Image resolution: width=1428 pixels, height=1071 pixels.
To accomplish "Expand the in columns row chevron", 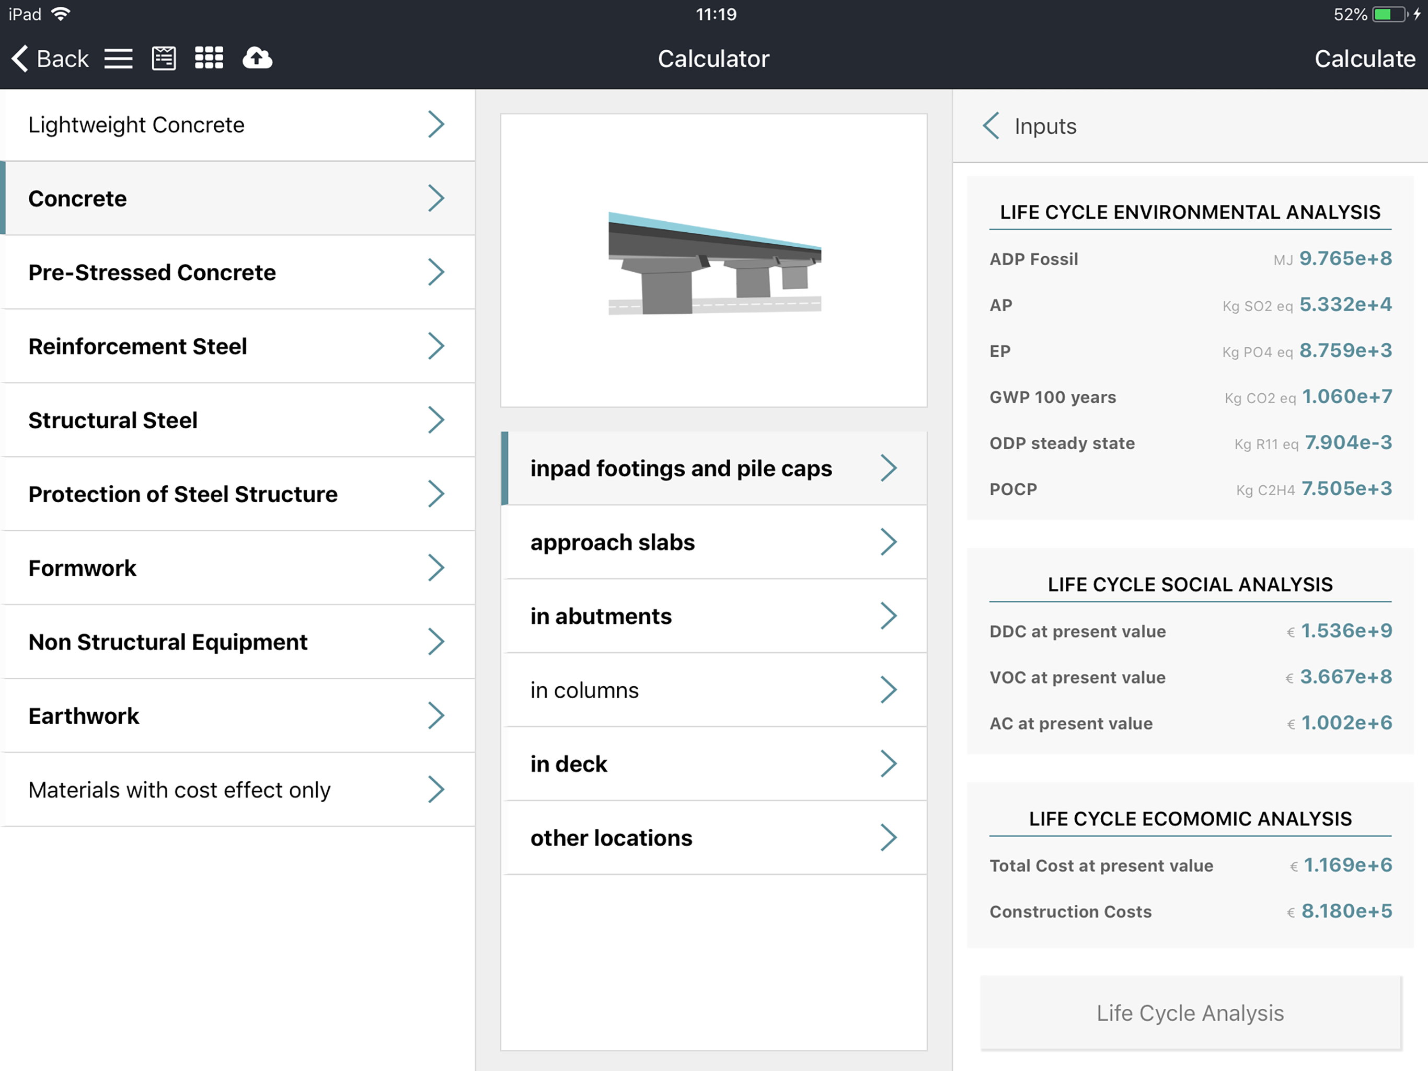I will (x=888, y=690).
